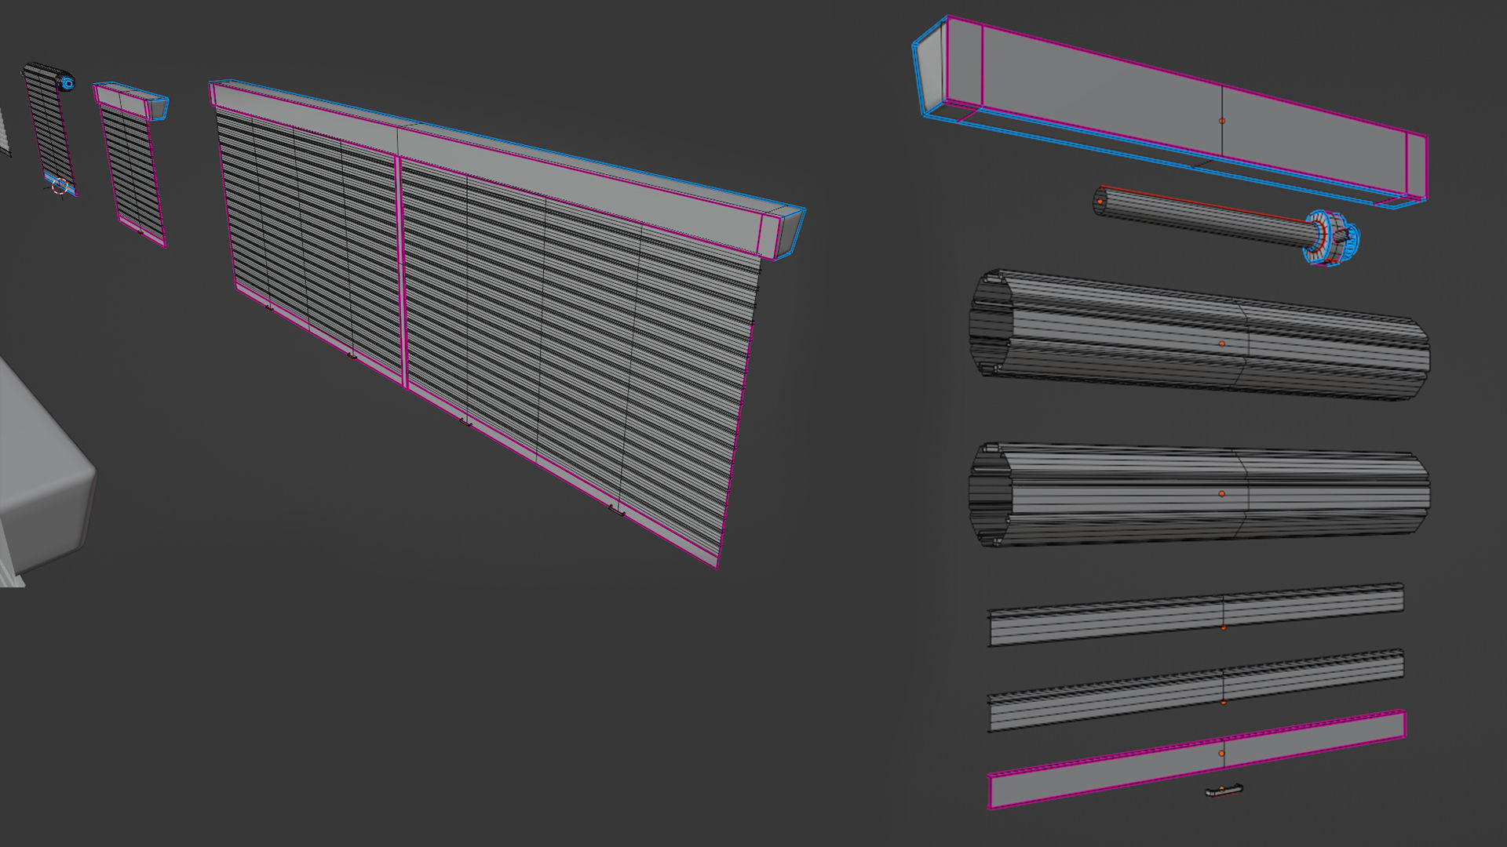Select the lower shutter slat profile
1507x847 pixels.
coord(1195,690)
